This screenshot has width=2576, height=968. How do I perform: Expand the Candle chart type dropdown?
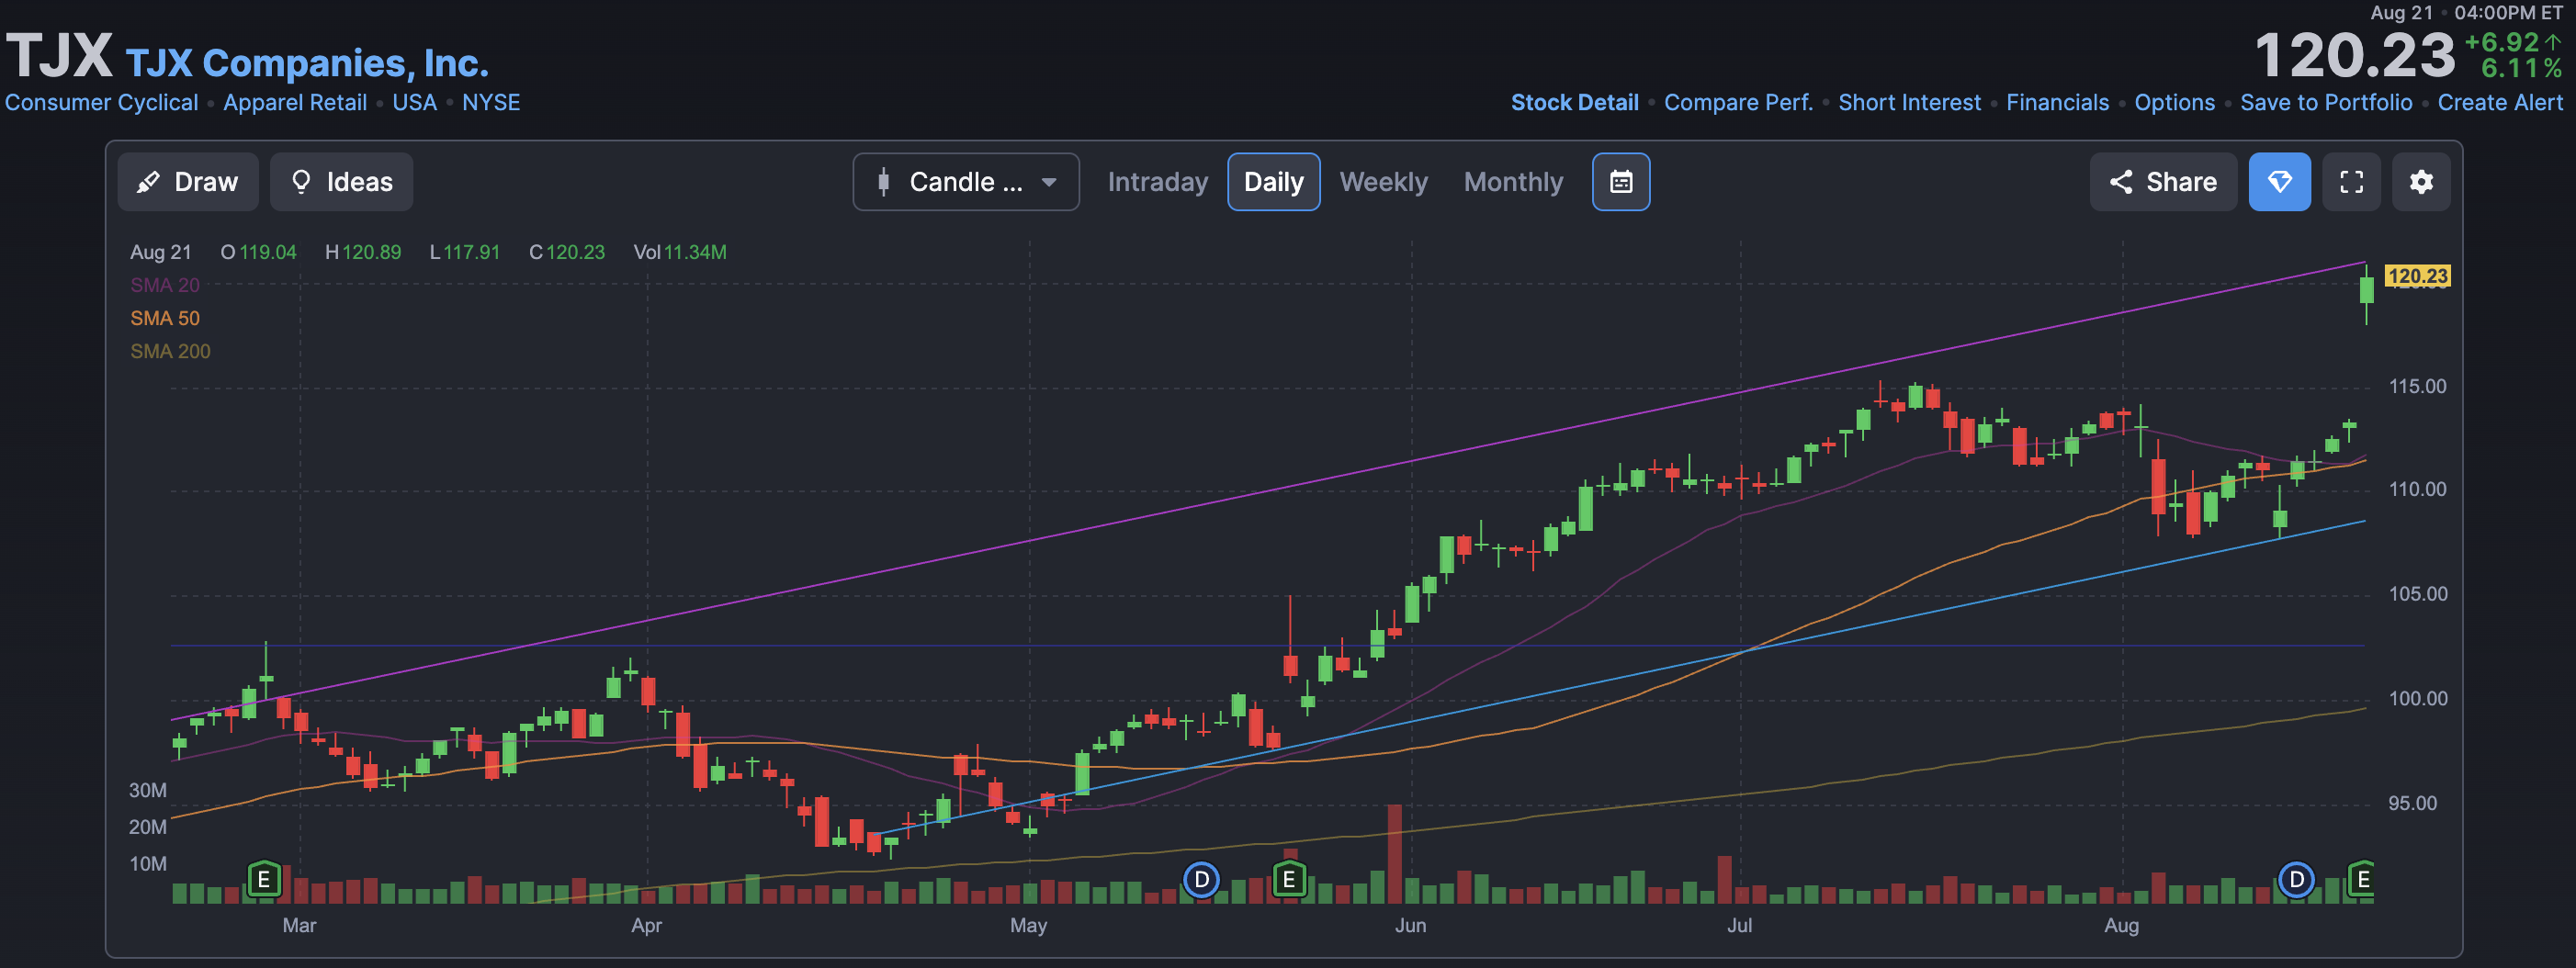(x=965, y=182)
